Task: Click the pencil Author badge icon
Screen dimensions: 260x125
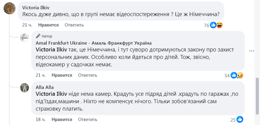Action: click(x=38, y=36)
